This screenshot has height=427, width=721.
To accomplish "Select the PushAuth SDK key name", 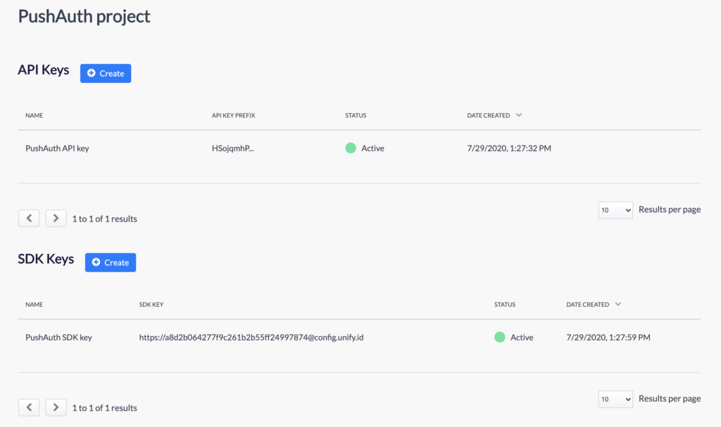I will [58, 338].
